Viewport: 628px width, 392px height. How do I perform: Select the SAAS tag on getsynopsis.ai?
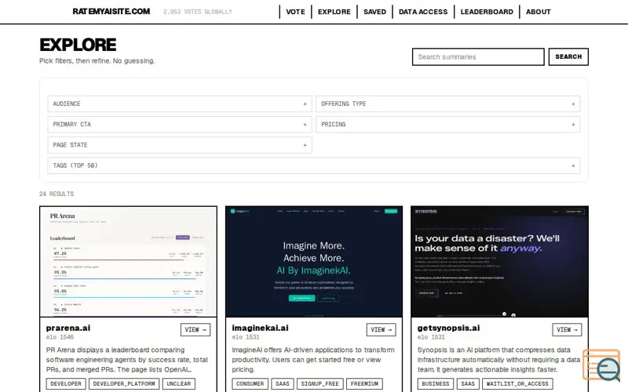(x=468, y=383)
